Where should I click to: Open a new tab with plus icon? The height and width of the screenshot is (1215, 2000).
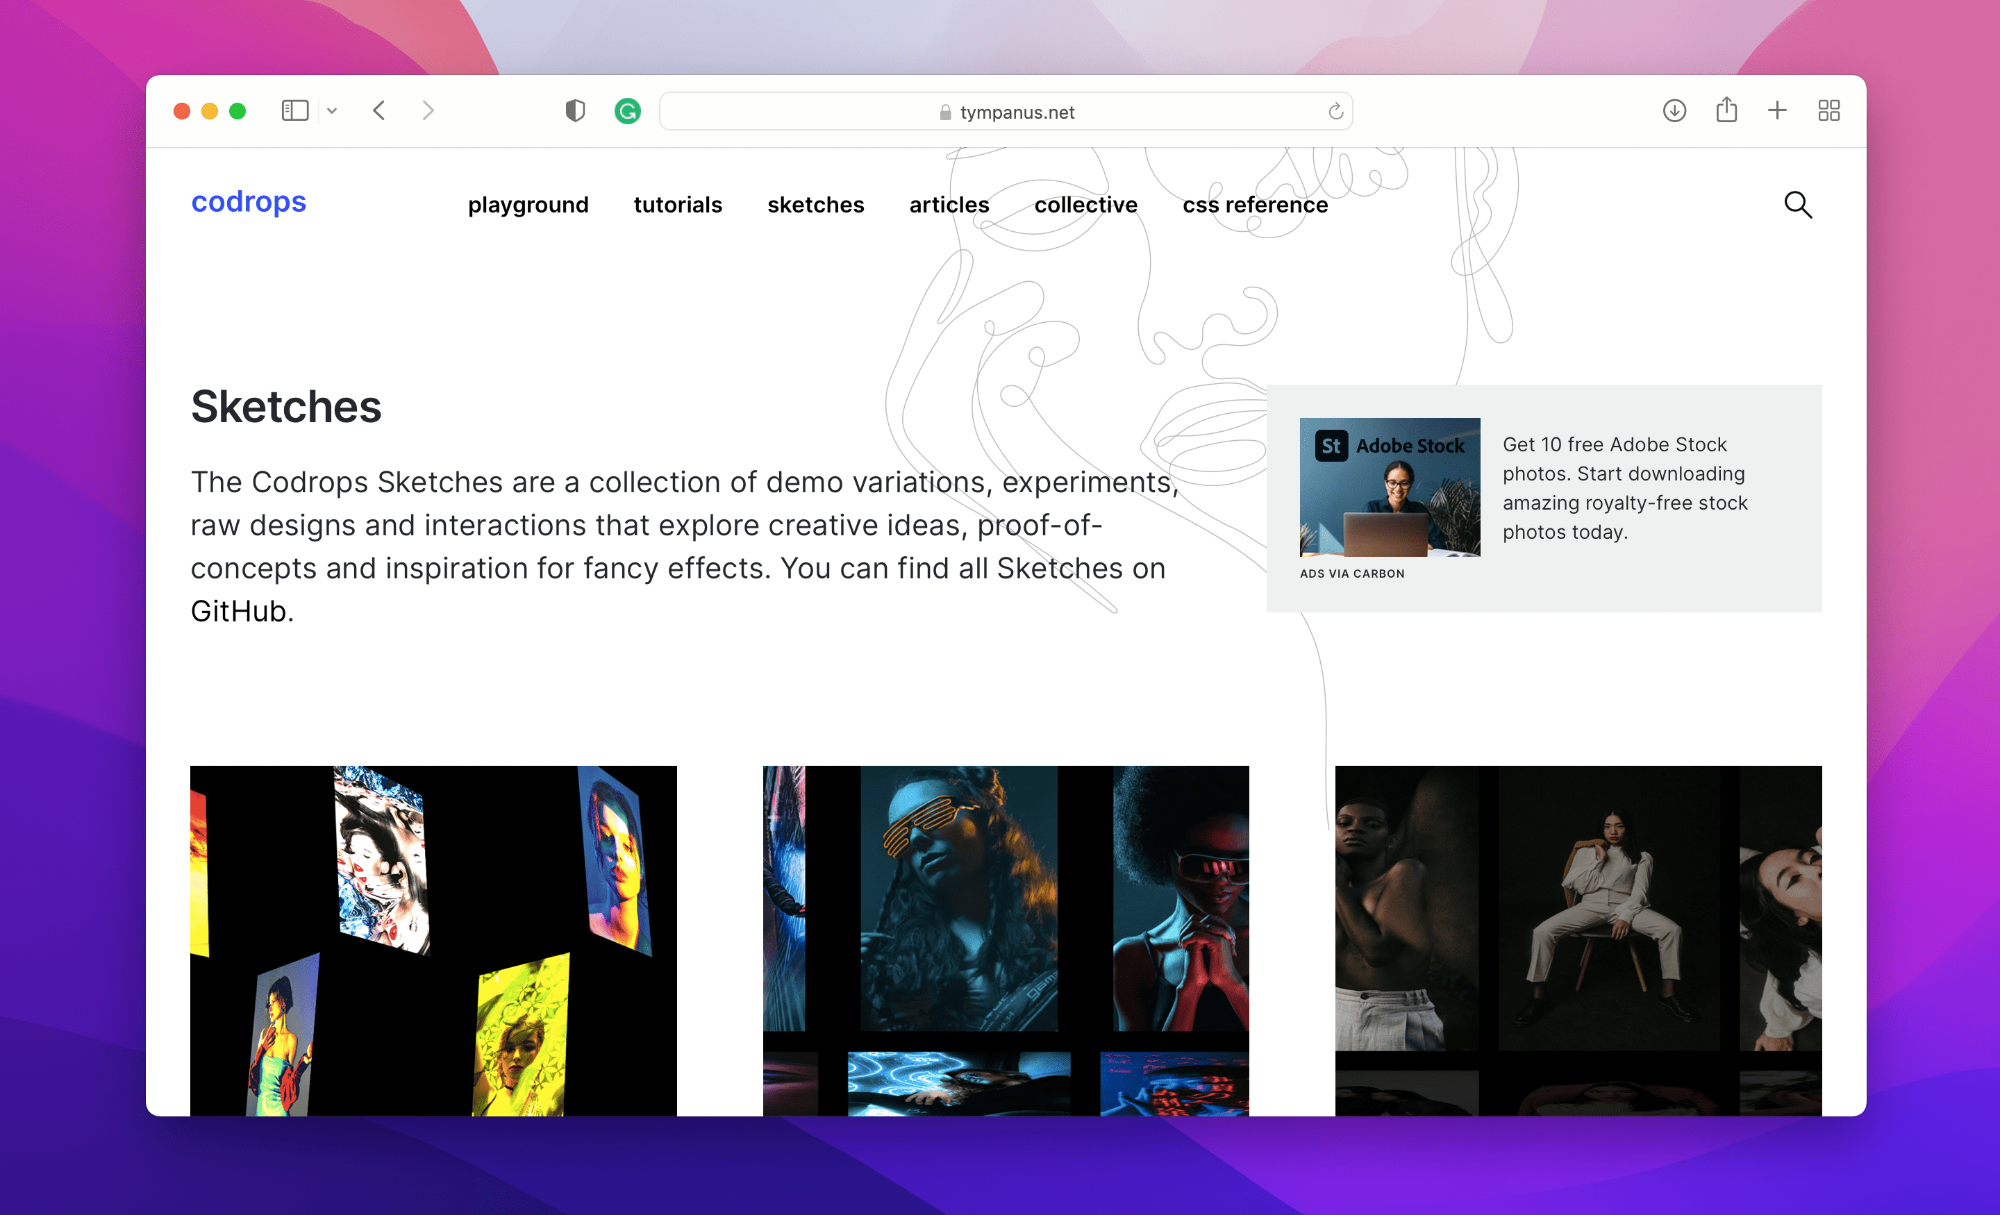pyautogui.click(x=1778, y=110)
